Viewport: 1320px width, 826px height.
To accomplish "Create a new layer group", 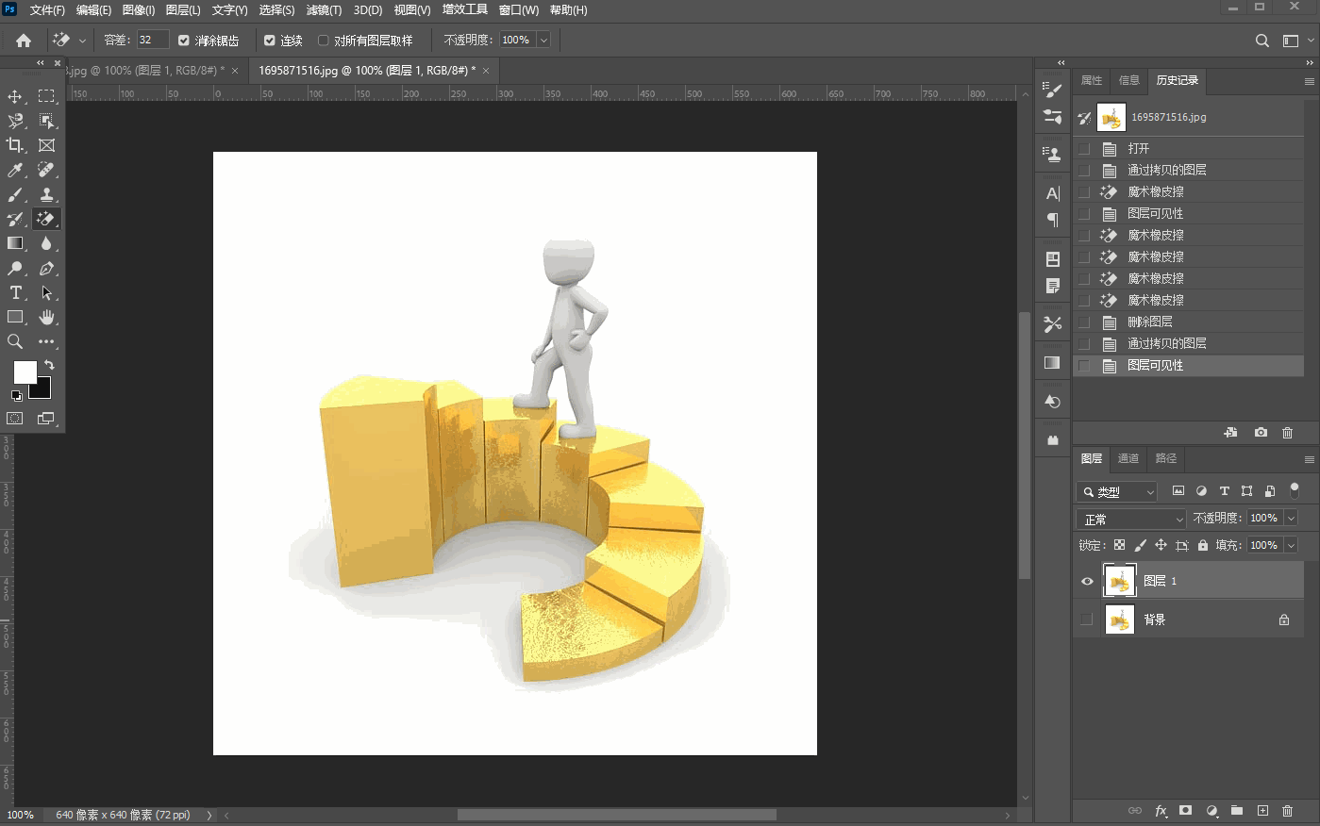I will coord(1237,811).
